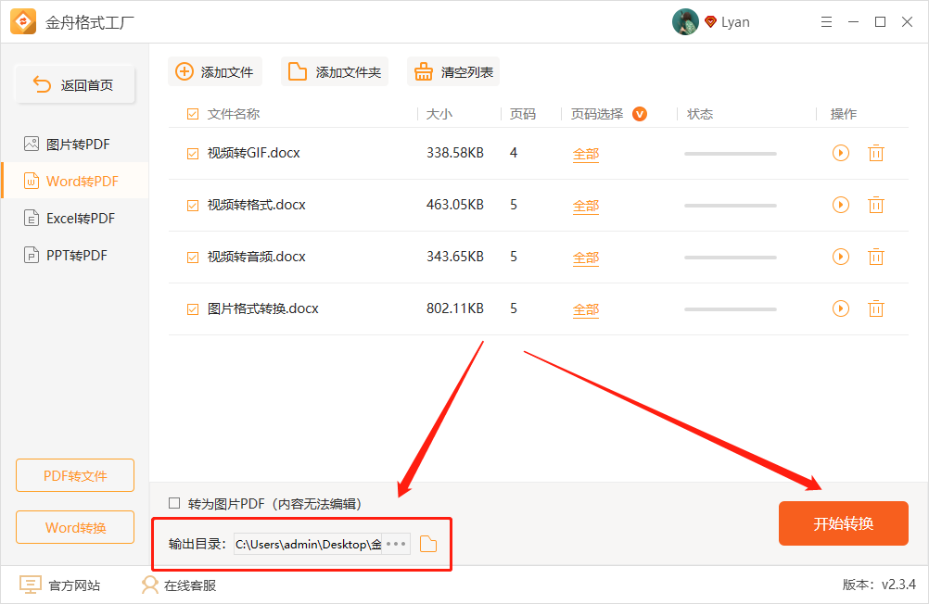Viewport: 929px width, 604px height.
Task: Uncheck 视频转格式.docx in the list
Action: pos(192,205)
